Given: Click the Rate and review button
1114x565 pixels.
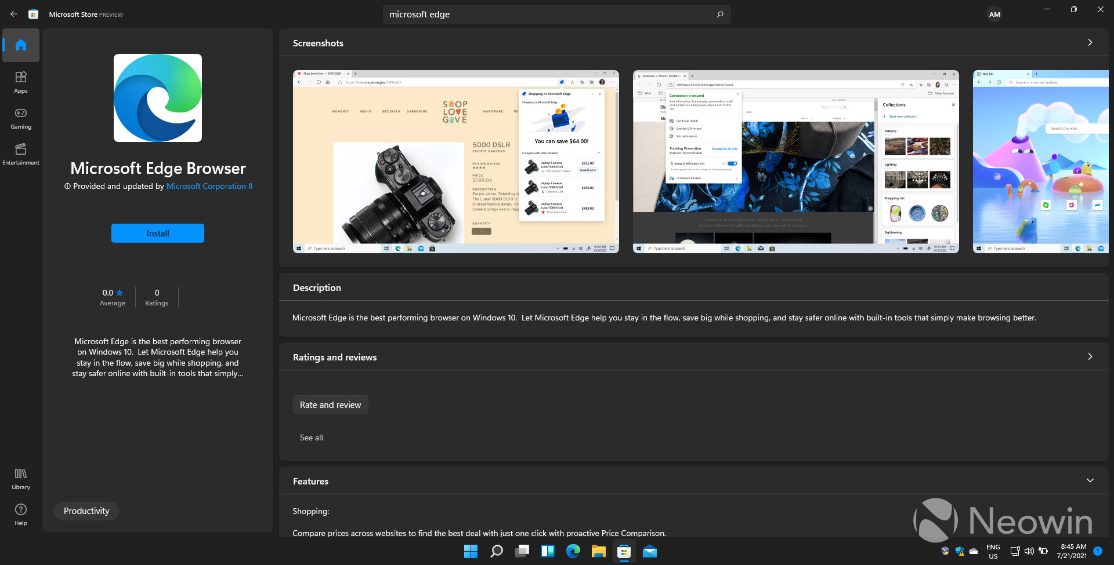Looking at the screenshot, I should click(x=330, y=404).
